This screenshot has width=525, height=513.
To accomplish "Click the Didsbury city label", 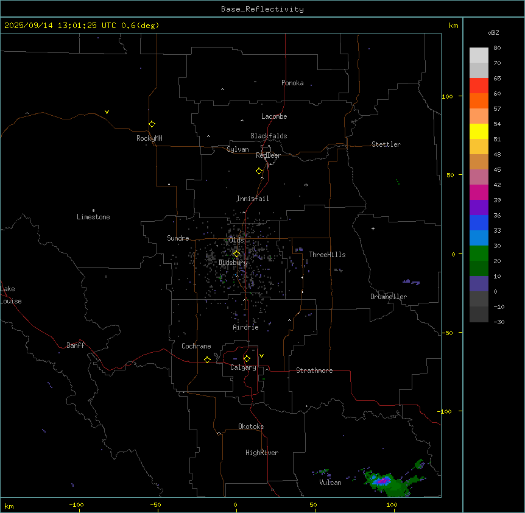I will pos(233,263).
